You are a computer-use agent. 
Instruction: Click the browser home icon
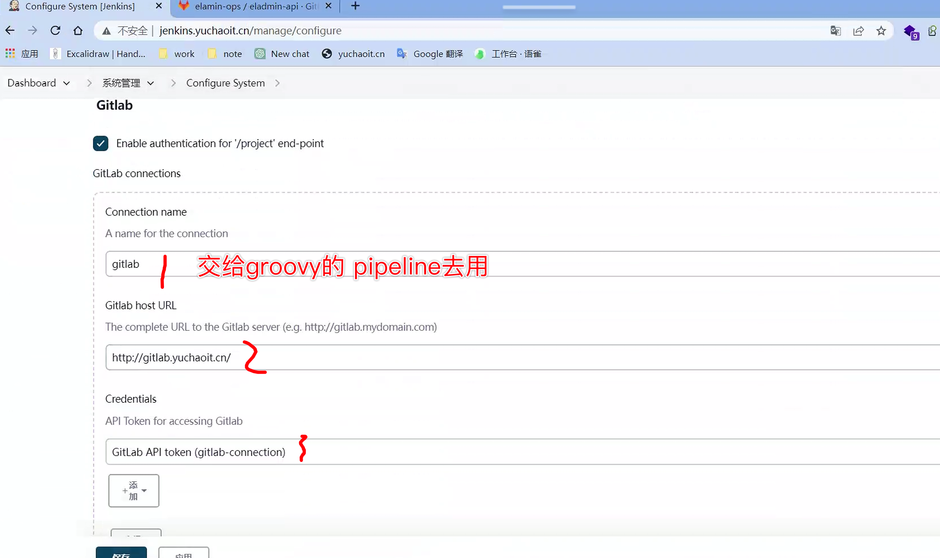(78, 31)
